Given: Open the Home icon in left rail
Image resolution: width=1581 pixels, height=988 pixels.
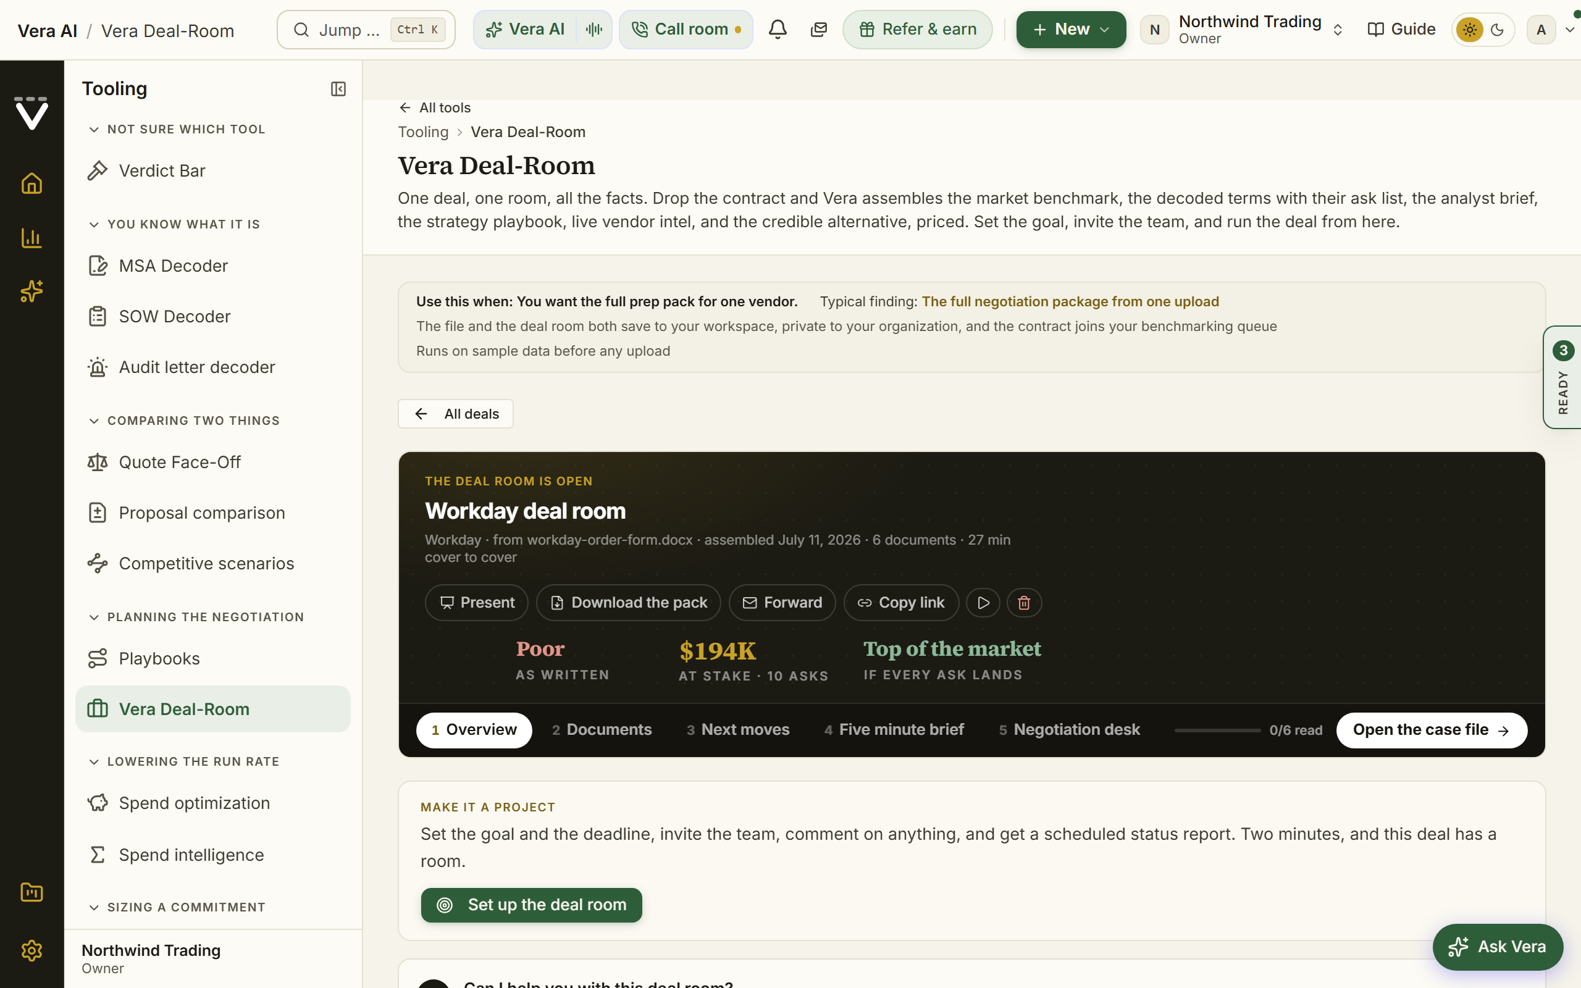Looking at the screenshot, I should click(31, 183).
